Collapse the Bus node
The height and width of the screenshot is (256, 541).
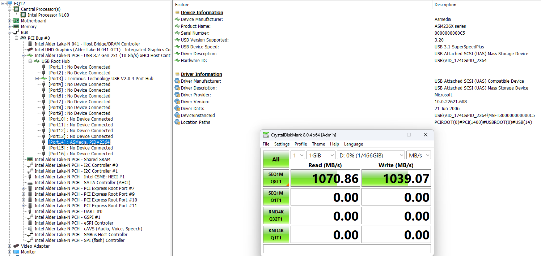click(10, 32)
